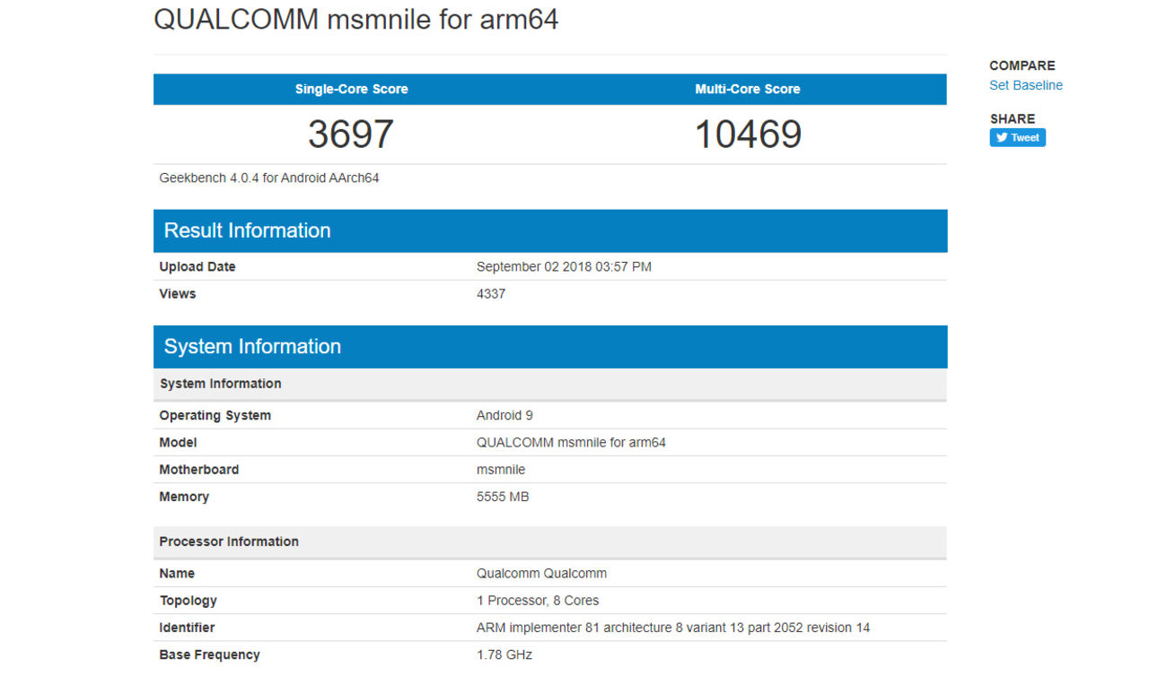
Task: Click the blue System Information section header
Action: coord(550,347)
